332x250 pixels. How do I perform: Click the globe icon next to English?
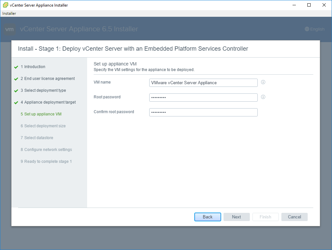point(307,29)
